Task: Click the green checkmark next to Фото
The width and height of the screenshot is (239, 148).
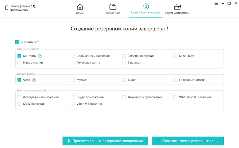Action: tap(34, 80)
